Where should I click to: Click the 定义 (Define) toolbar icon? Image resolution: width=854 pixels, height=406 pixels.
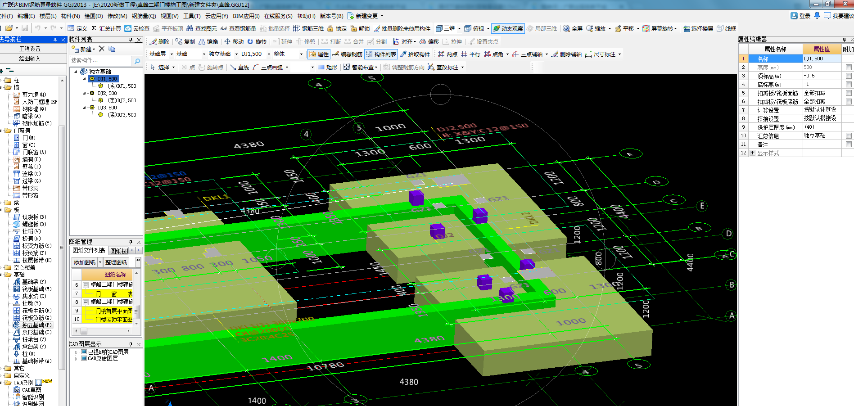point(77,28)
